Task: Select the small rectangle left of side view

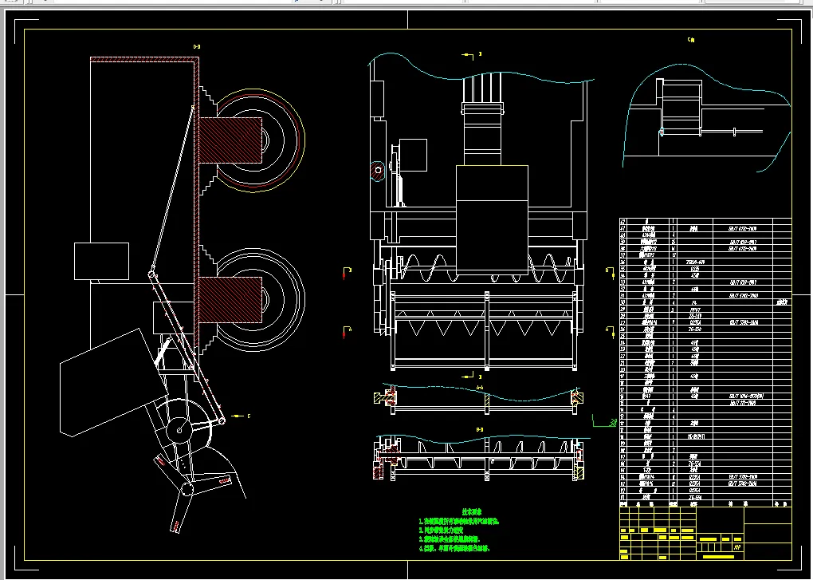Action: (102, 261)
